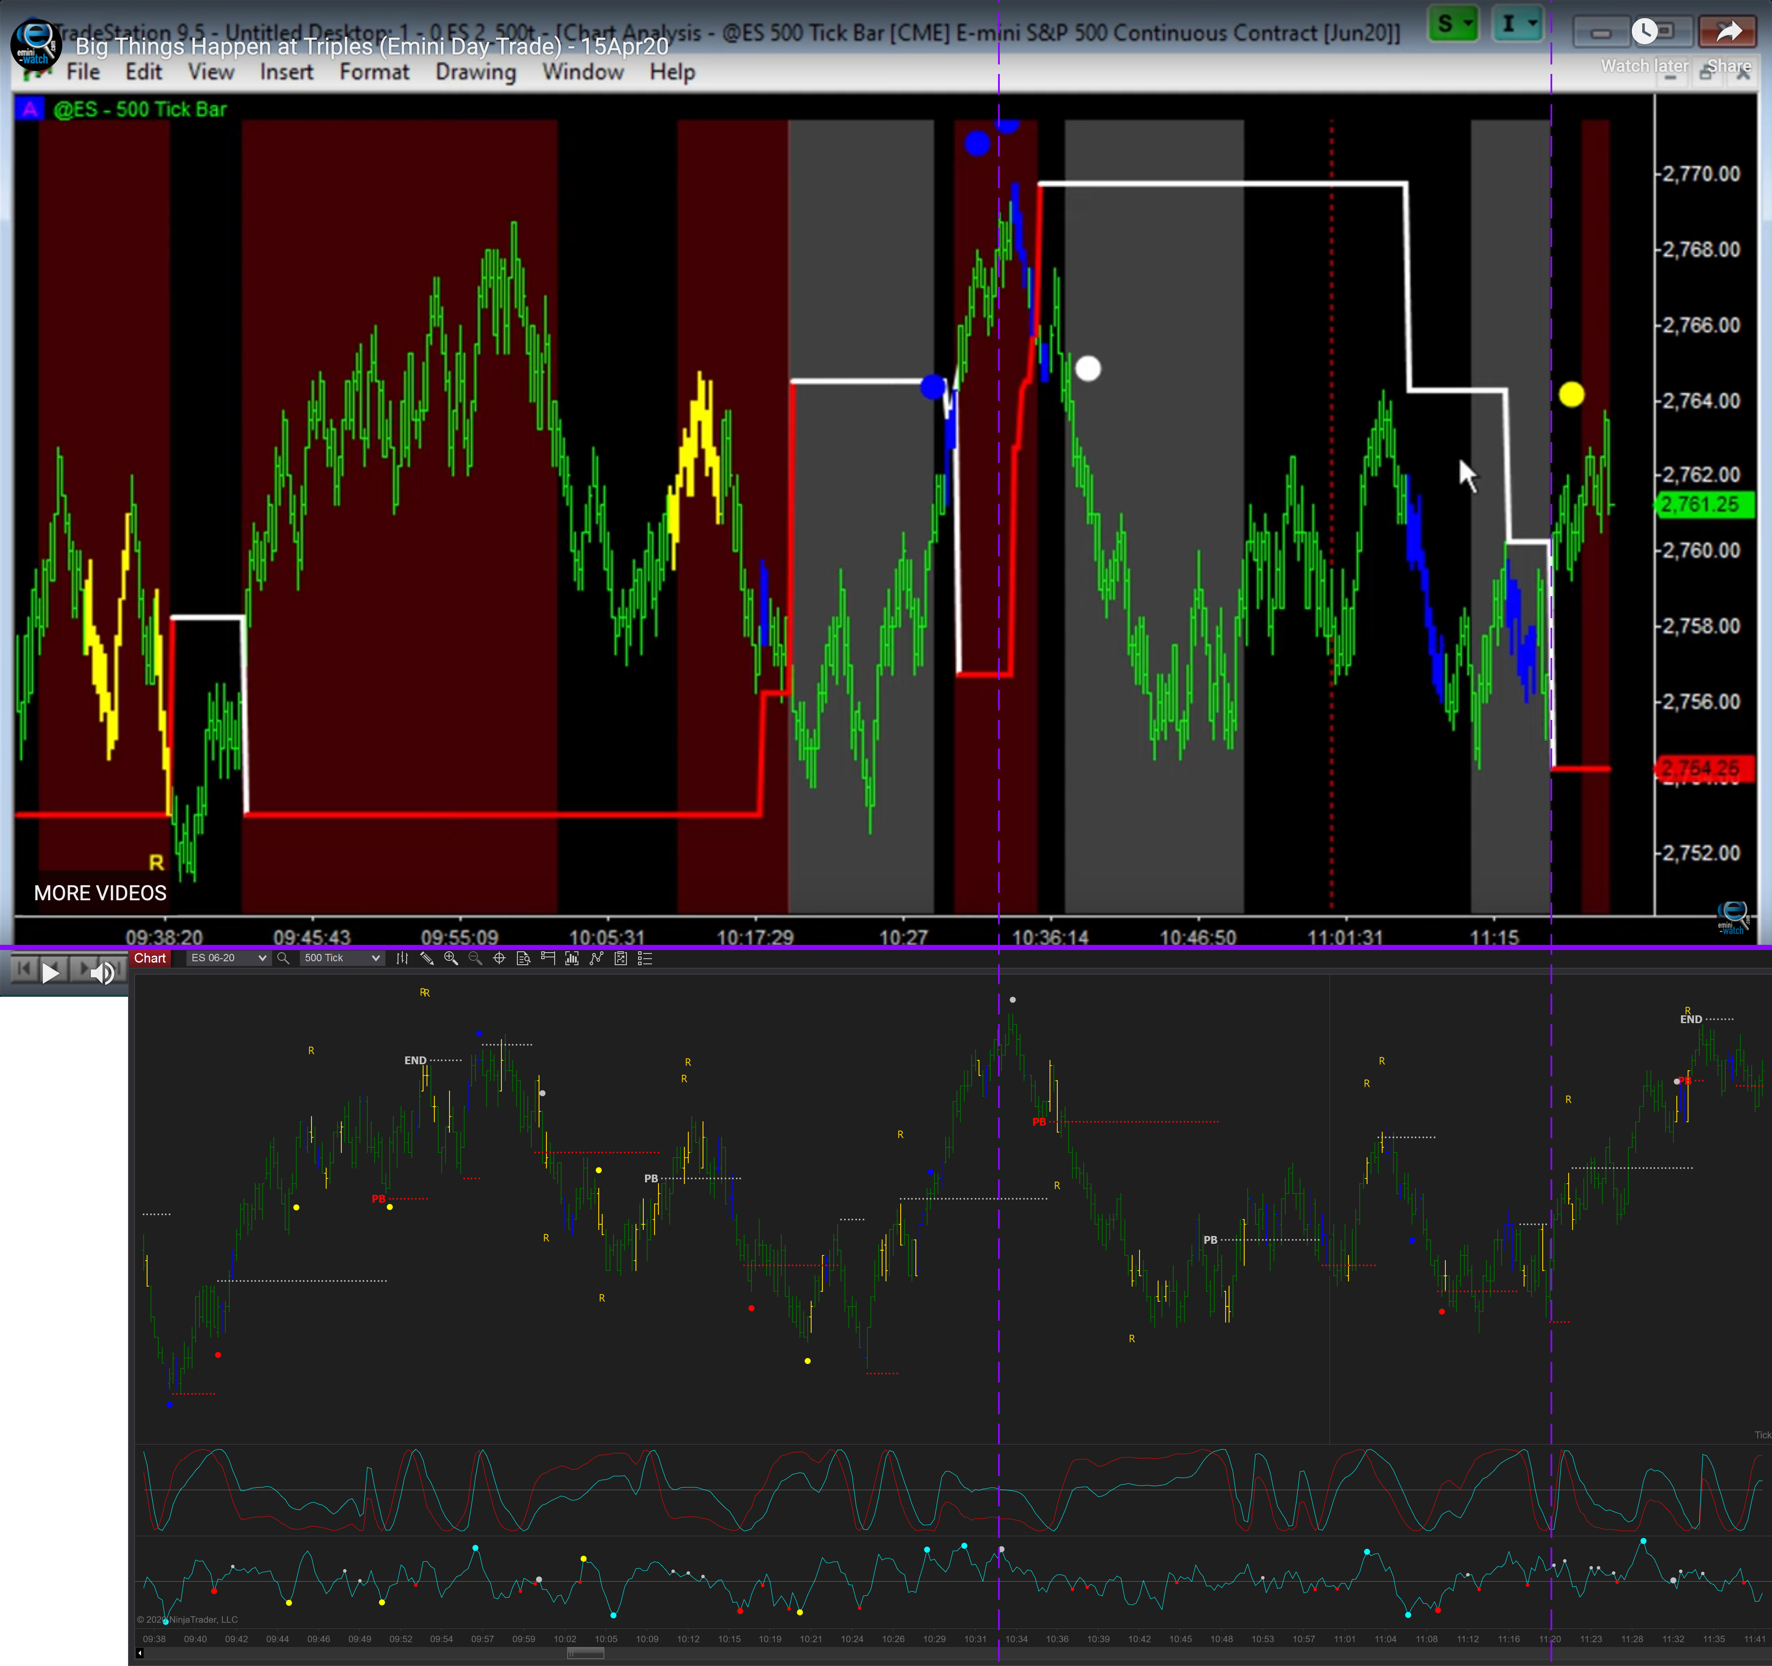Mute using the speaker volume icon
Image resolution: width=1772 pixels, height=1666 pixels.
tap(103, 973)
